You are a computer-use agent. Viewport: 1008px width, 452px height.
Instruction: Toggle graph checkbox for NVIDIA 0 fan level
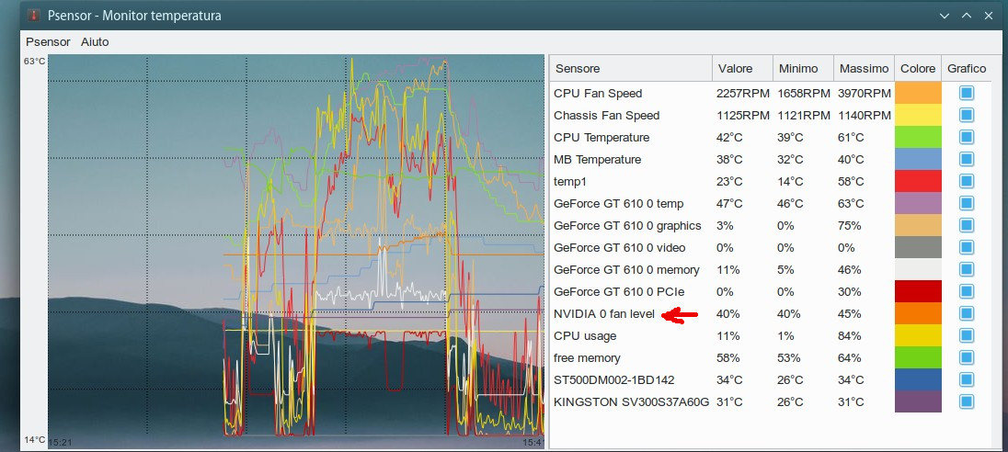[x=967, y=313]
